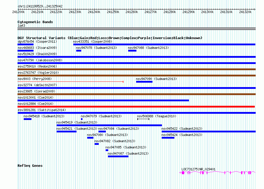This screenshot has height=189, width=264.
Task: Click the blue bar under nsv947087
Action: click(118, 156)
